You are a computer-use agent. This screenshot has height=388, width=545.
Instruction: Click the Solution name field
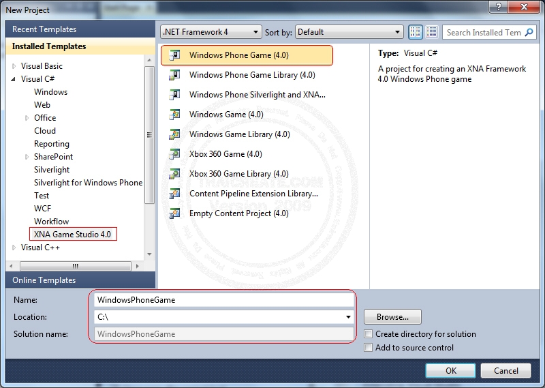pyautogui.click(x=224, y=334)
